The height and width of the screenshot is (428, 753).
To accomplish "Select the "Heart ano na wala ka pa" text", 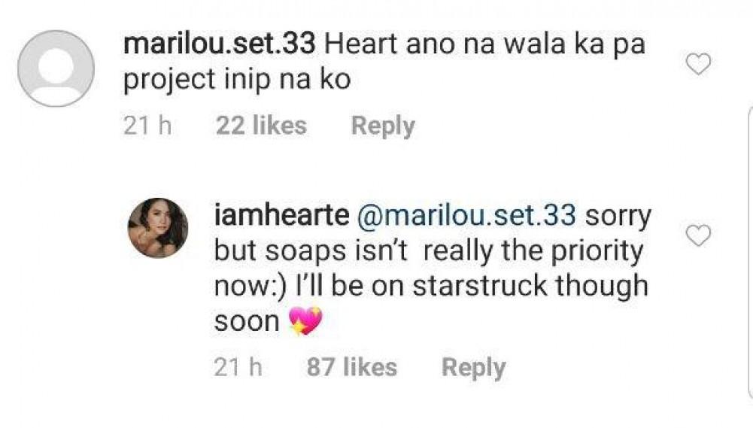I will pos(485,44).
